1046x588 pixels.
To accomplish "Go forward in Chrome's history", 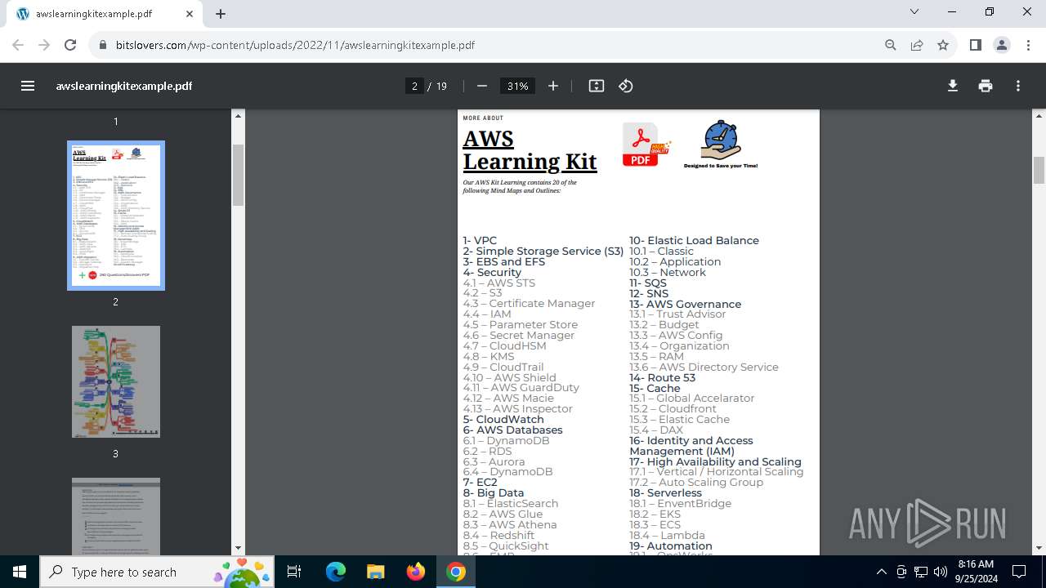I will pos(44,45).
